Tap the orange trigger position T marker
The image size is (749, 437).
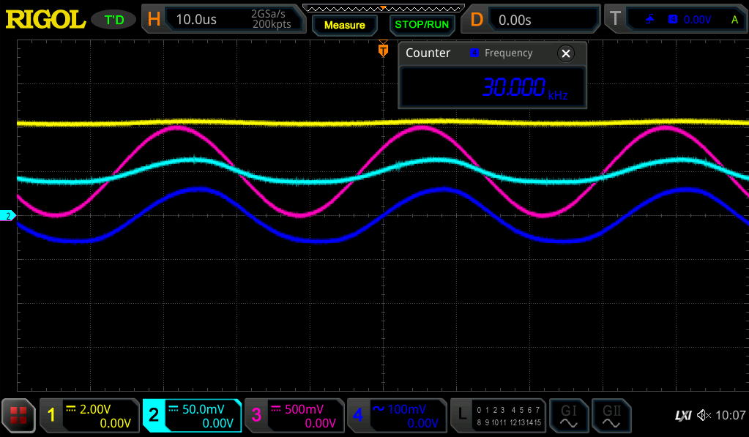coord(383,50)
